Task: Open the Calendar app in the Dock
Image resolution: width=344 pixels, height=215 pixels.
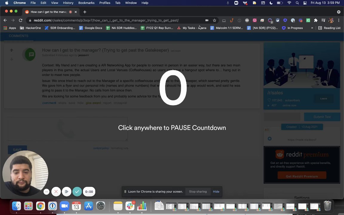Action: tap(76, 206)
